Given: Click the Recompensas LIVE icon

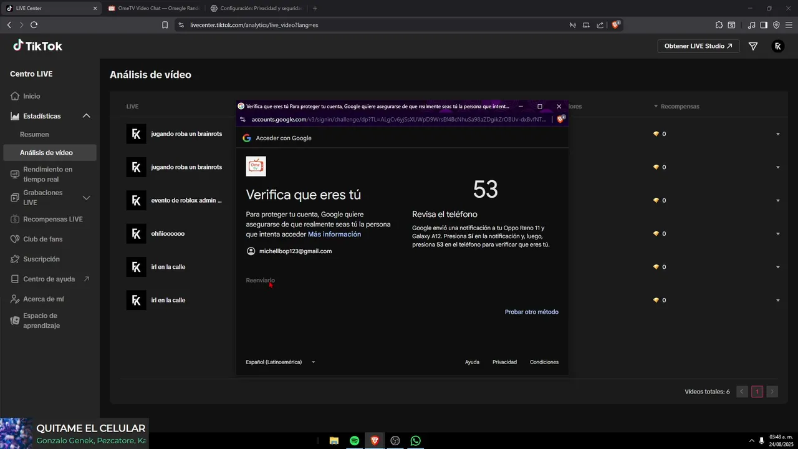Looking at the screenshot, I should pyautogui.click(x=16, y=219).
